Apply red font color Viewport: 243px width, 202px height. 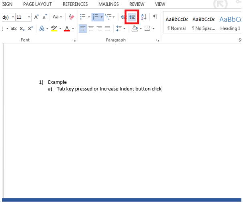pyautogui.click(x=67, y=29)
